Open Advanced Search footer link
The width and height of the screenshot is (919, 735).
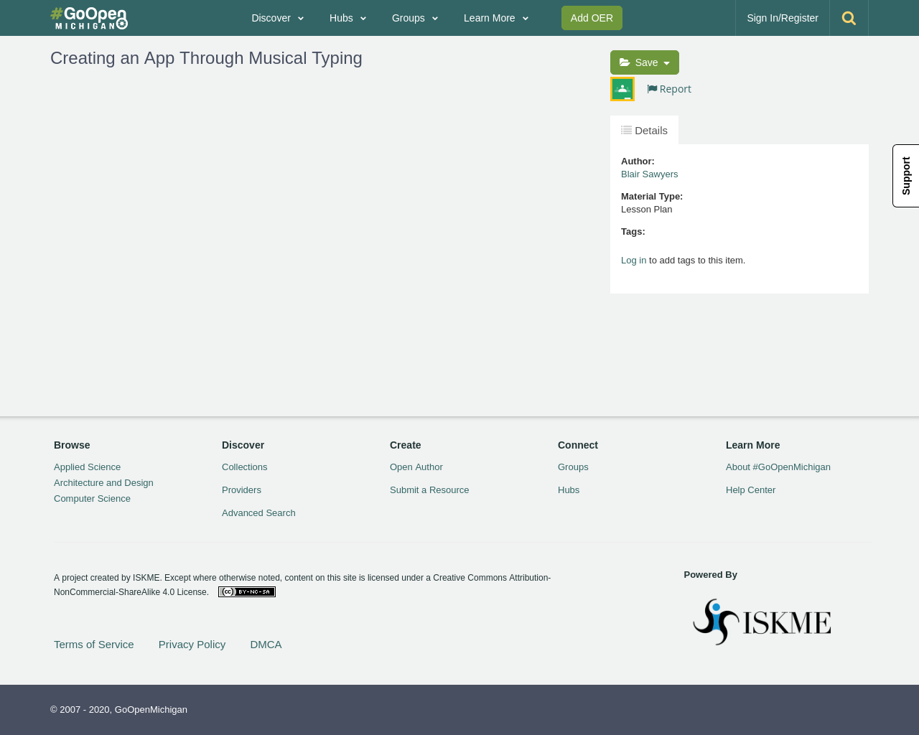258,513
